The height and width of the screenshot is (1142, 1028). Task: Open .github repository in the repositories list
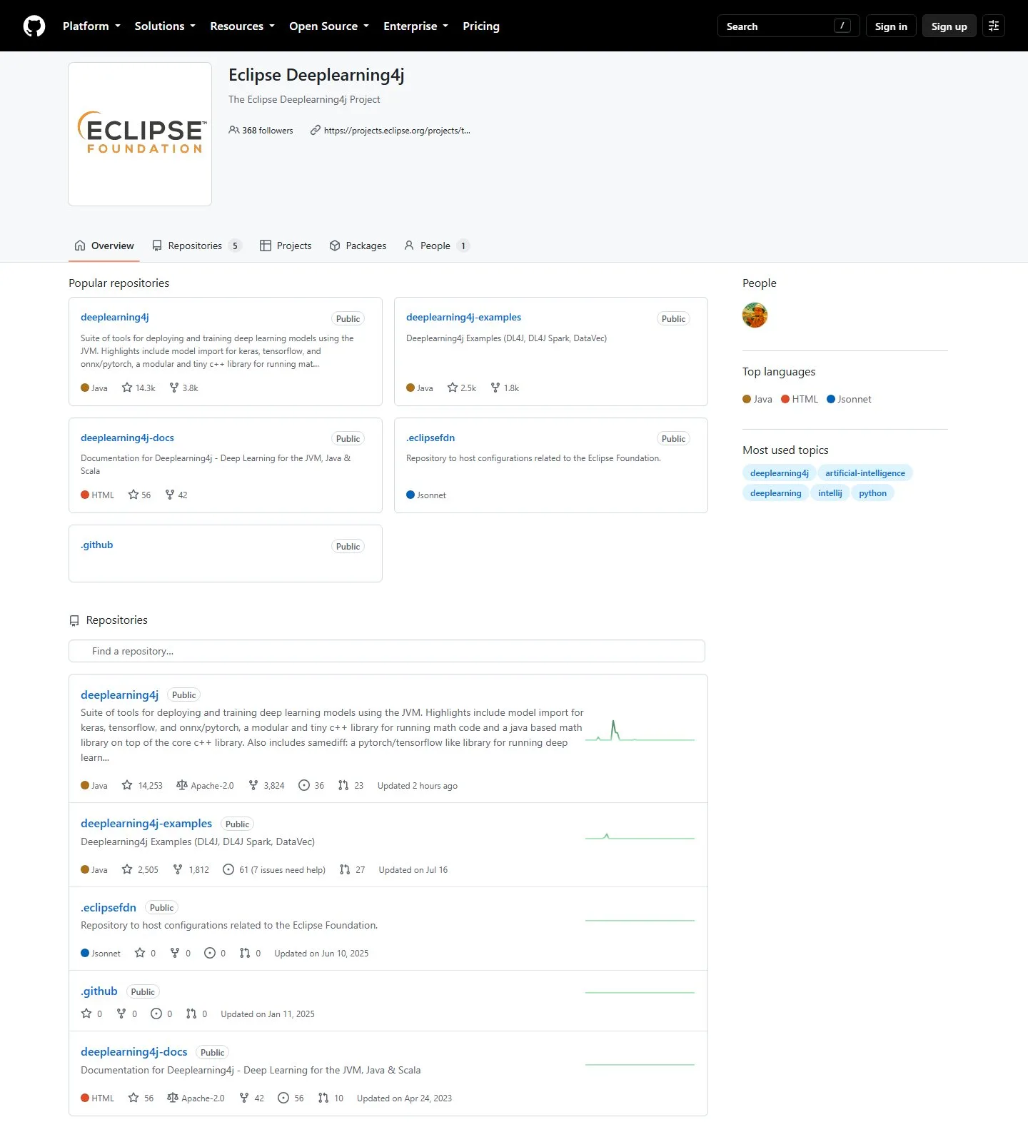tap(99, 991)
